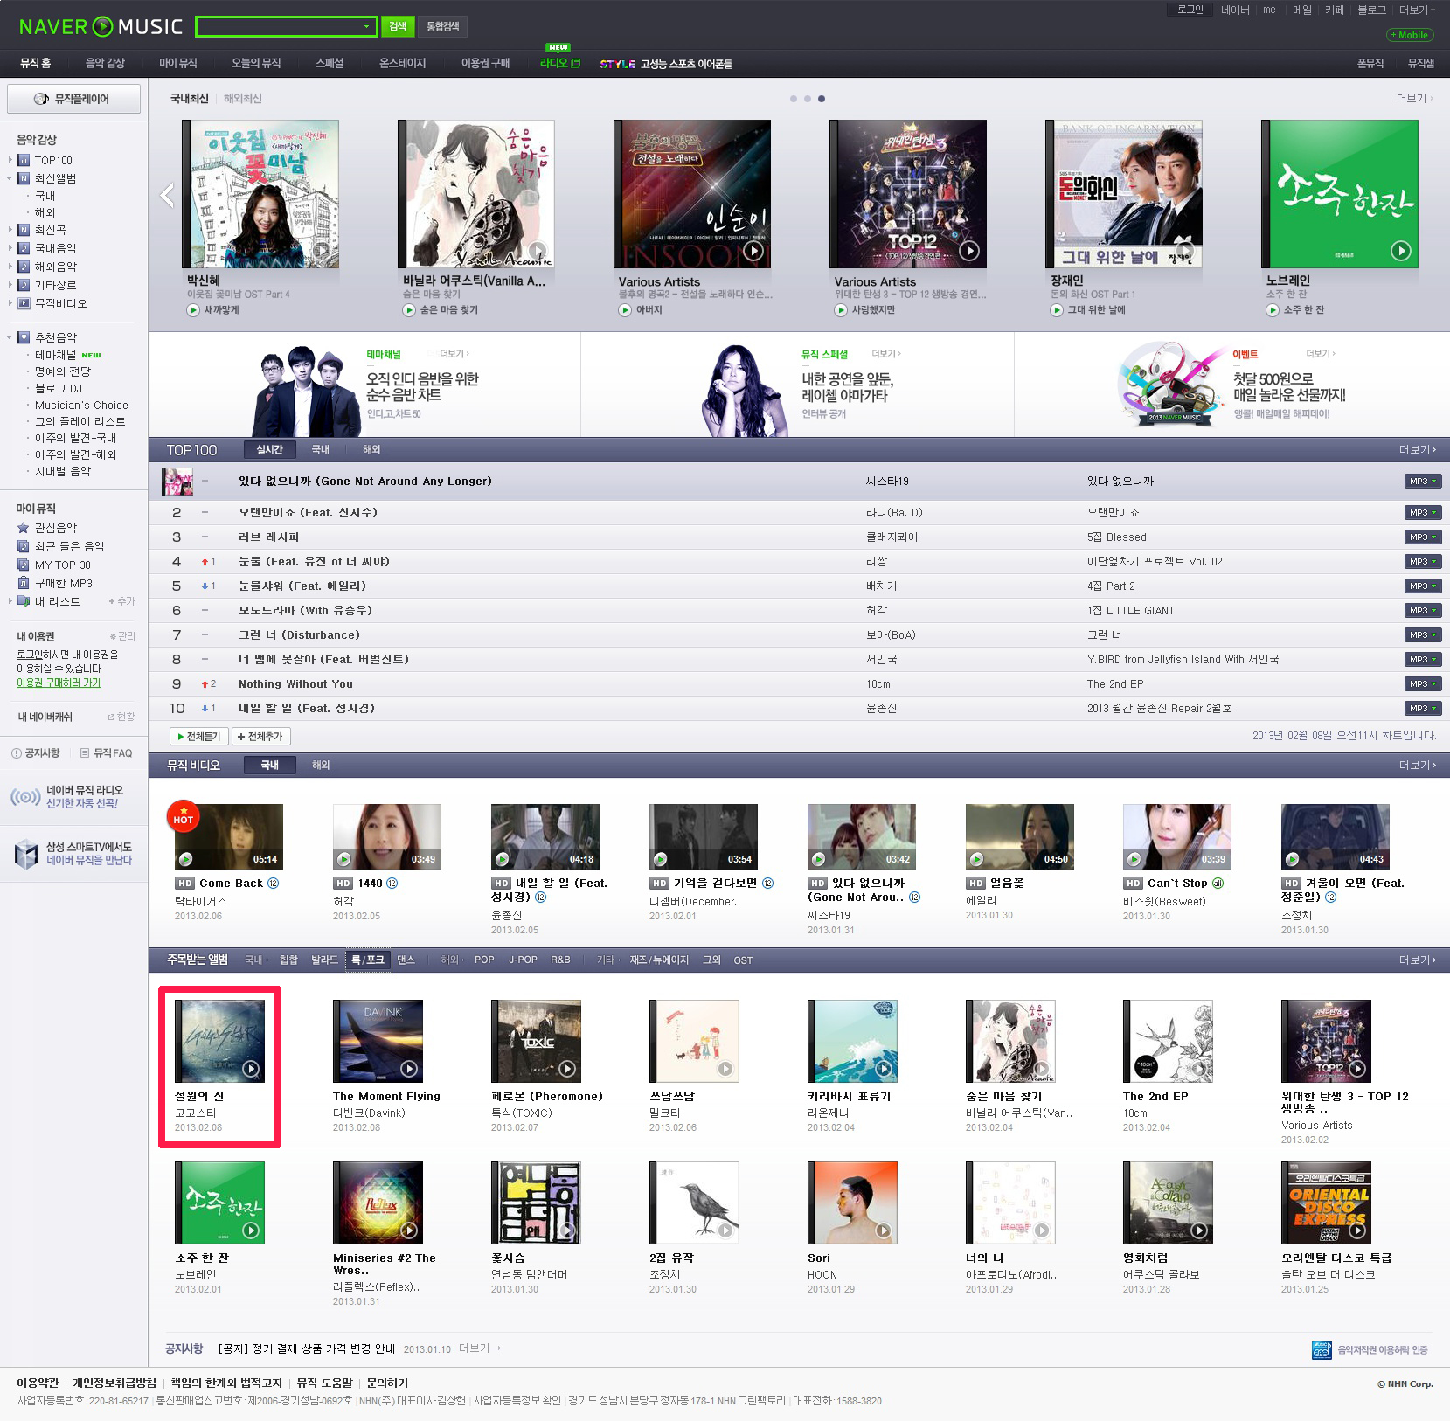Click the Mobile green badge button
Screen dimensions: 1450x1421
[1410, 35]
